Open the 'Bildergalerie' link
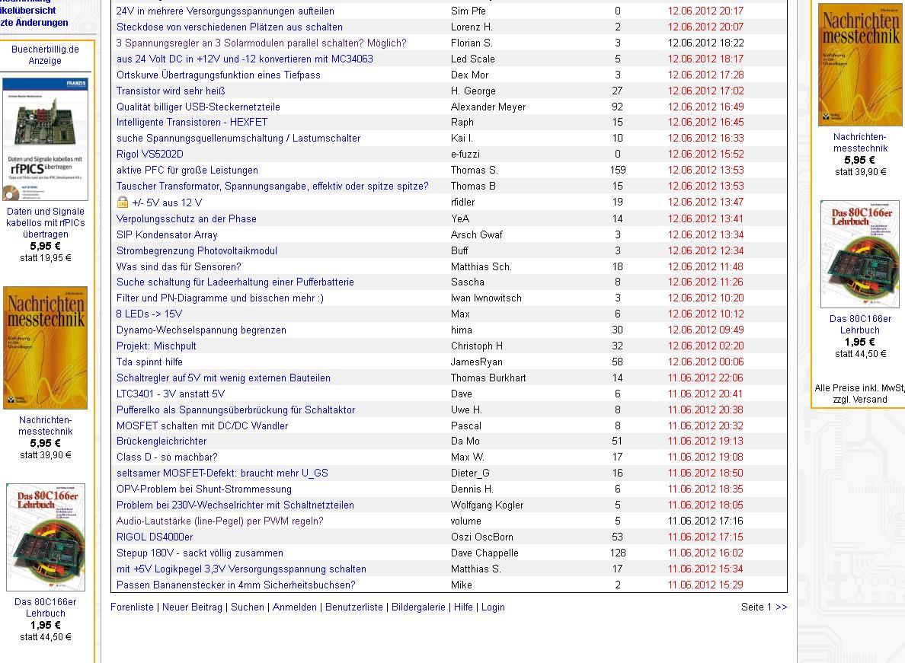 click(x=418, y=607)
